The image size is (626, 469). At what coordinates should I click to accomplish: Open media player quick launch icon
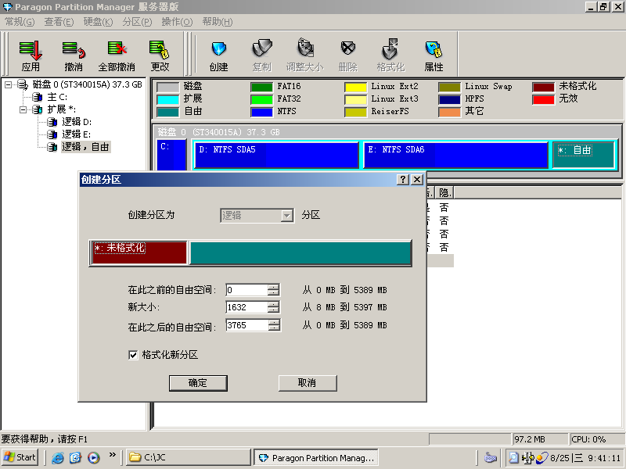(x=94, y=457)
